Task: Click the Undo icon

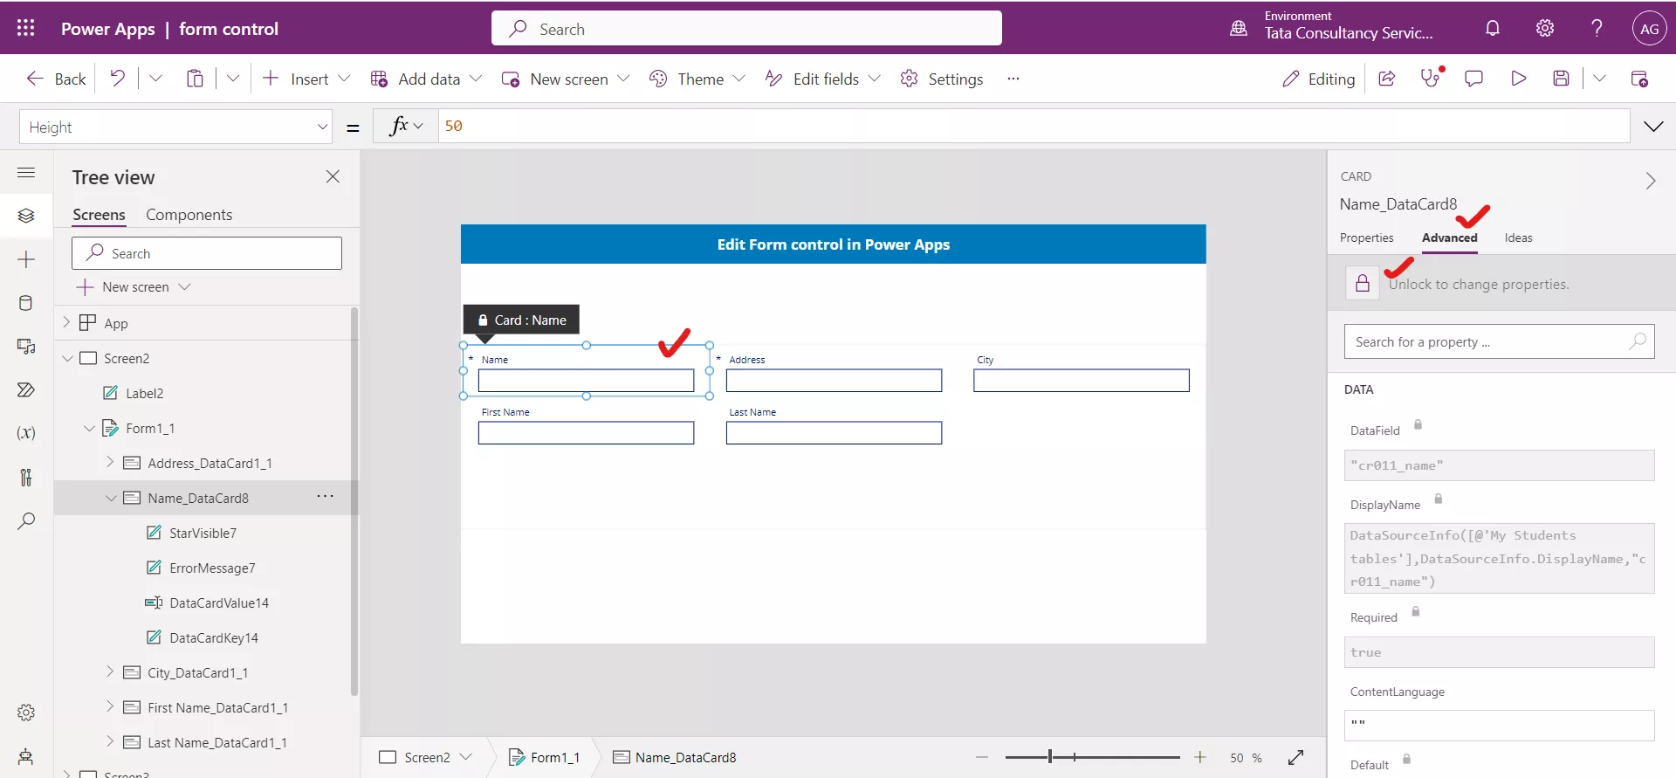Action: tap(118, 78)
